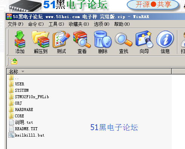Select the HARDWARE folder icon
This screenshot has width=185, height=149.
(11, 109)
